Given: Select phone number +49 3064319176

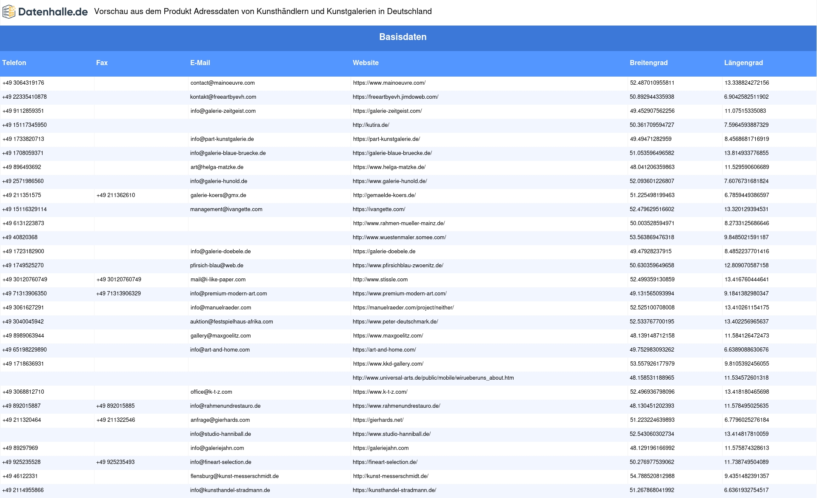Looking at the screenshot, I should click(23, 83).
